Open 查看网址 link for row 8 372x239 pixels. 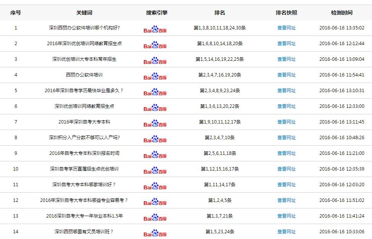tap(287, 138)
